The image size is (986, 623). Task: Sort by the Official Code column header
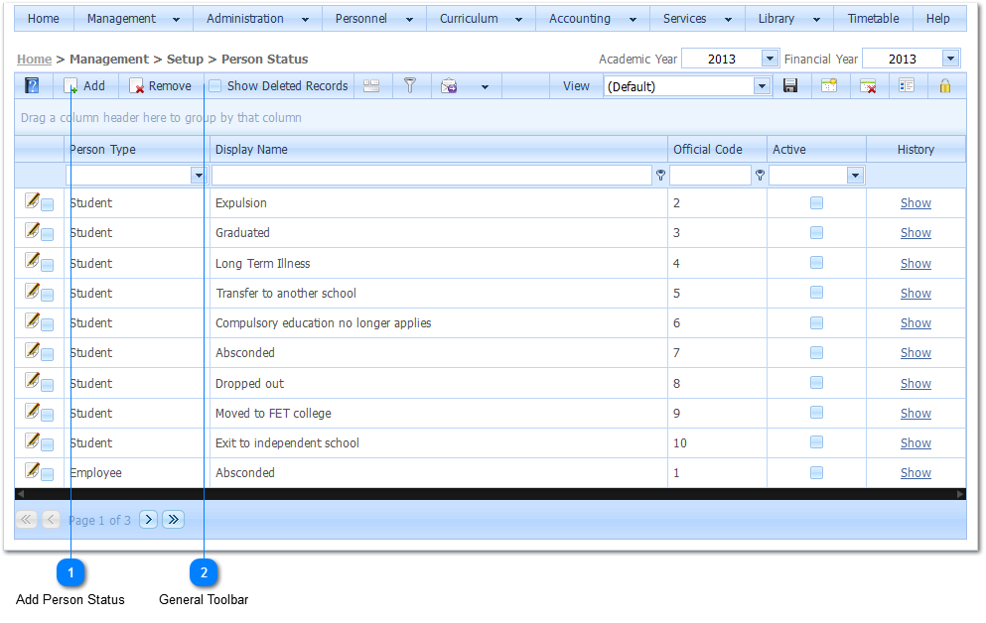[x=717, y=150]
